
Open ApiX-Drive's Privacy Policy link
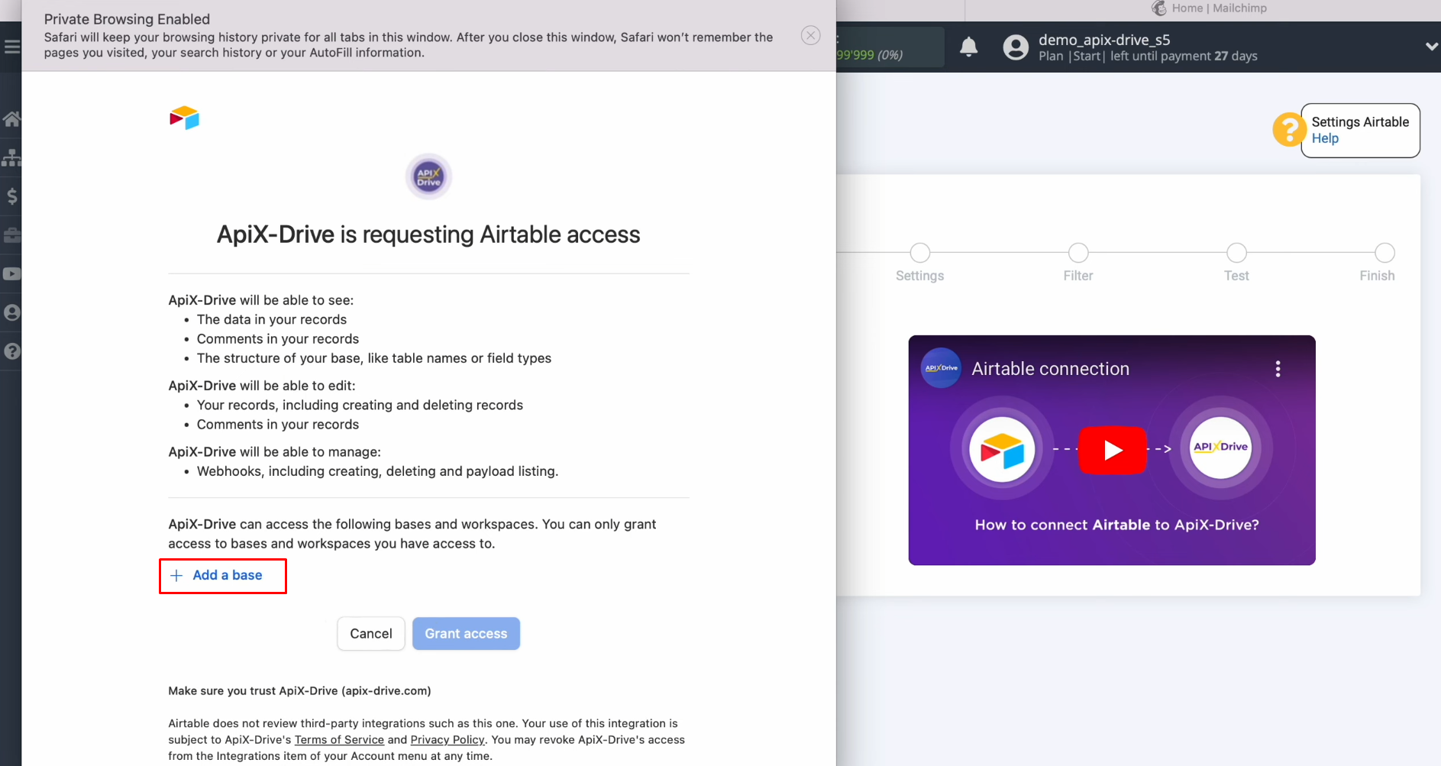[x=447, y=739]
